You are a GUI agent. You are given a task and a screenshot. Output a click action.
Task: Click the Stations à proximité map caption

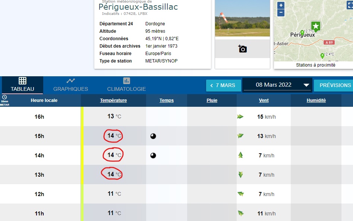coord(316,65)
